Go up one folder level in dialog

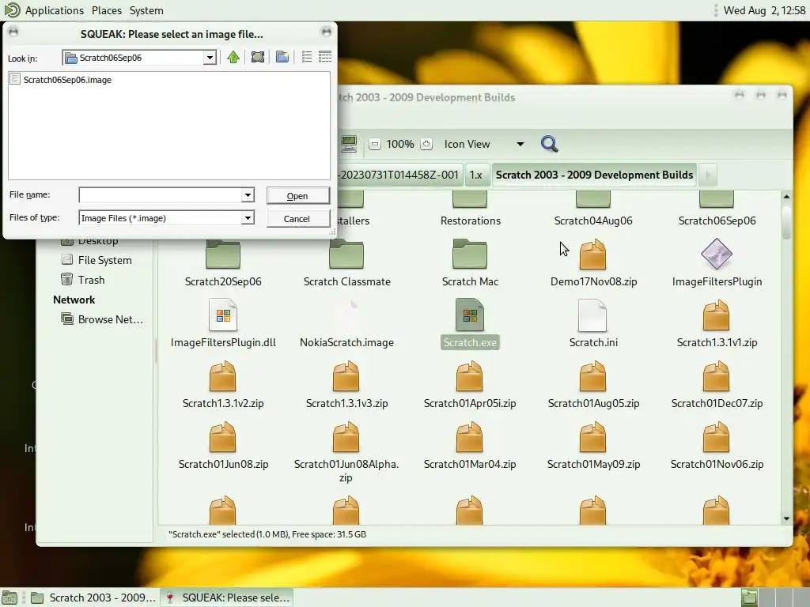233,57
